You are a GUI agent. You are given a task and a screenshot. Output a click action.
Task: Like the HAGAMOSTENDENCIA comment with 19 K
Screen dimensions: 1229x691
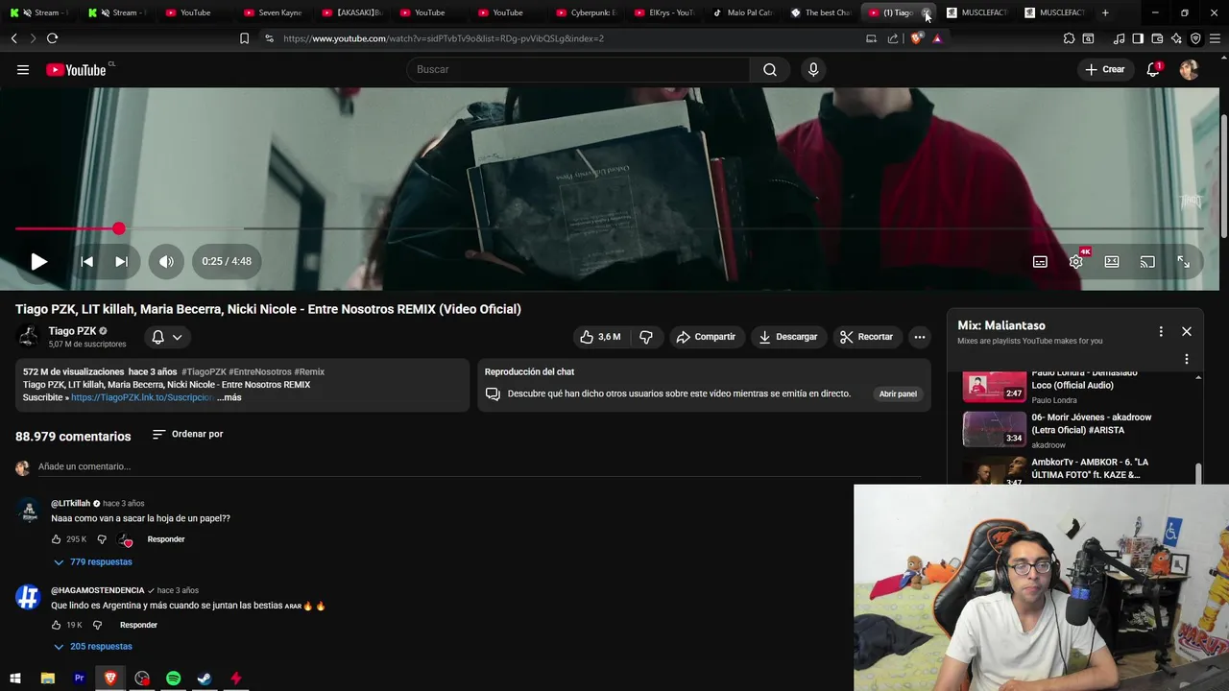57,625
